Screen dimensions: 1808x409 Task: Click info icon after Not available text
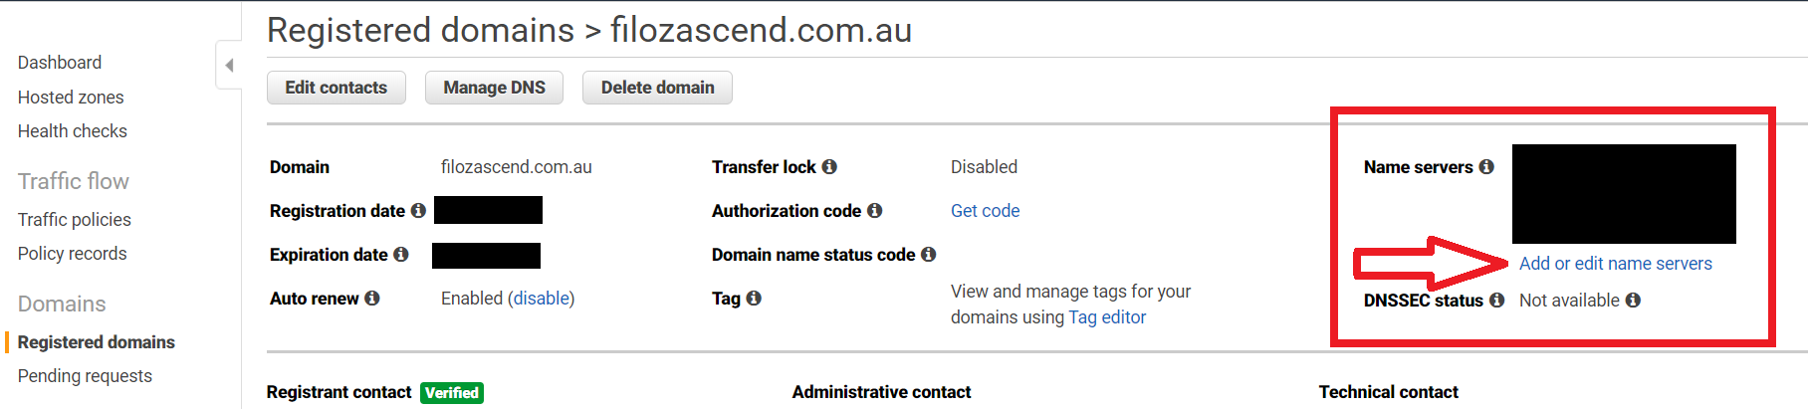[x=1633, y=301]
